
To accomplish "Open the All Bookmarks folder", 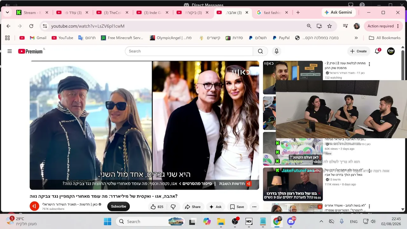I will click(x=385, y=38).
